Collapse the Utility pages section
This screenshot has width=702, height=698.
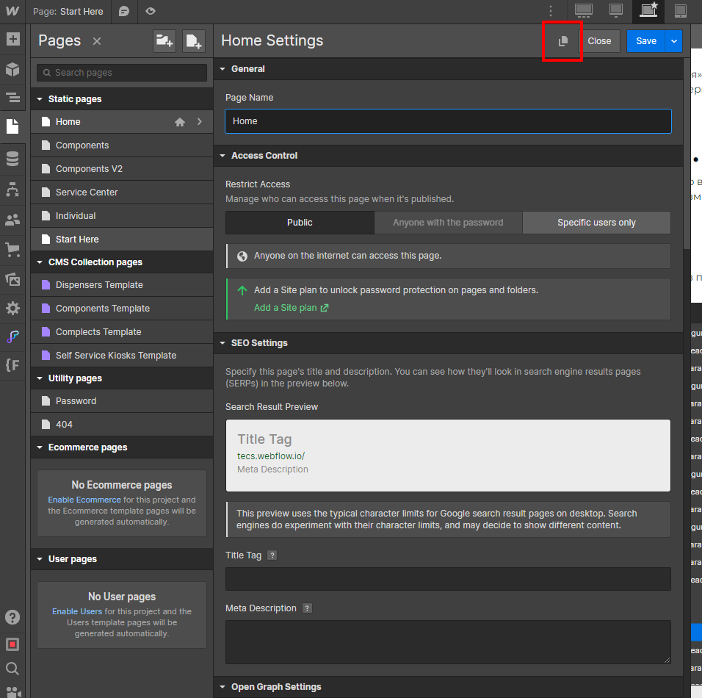point(40,378)
